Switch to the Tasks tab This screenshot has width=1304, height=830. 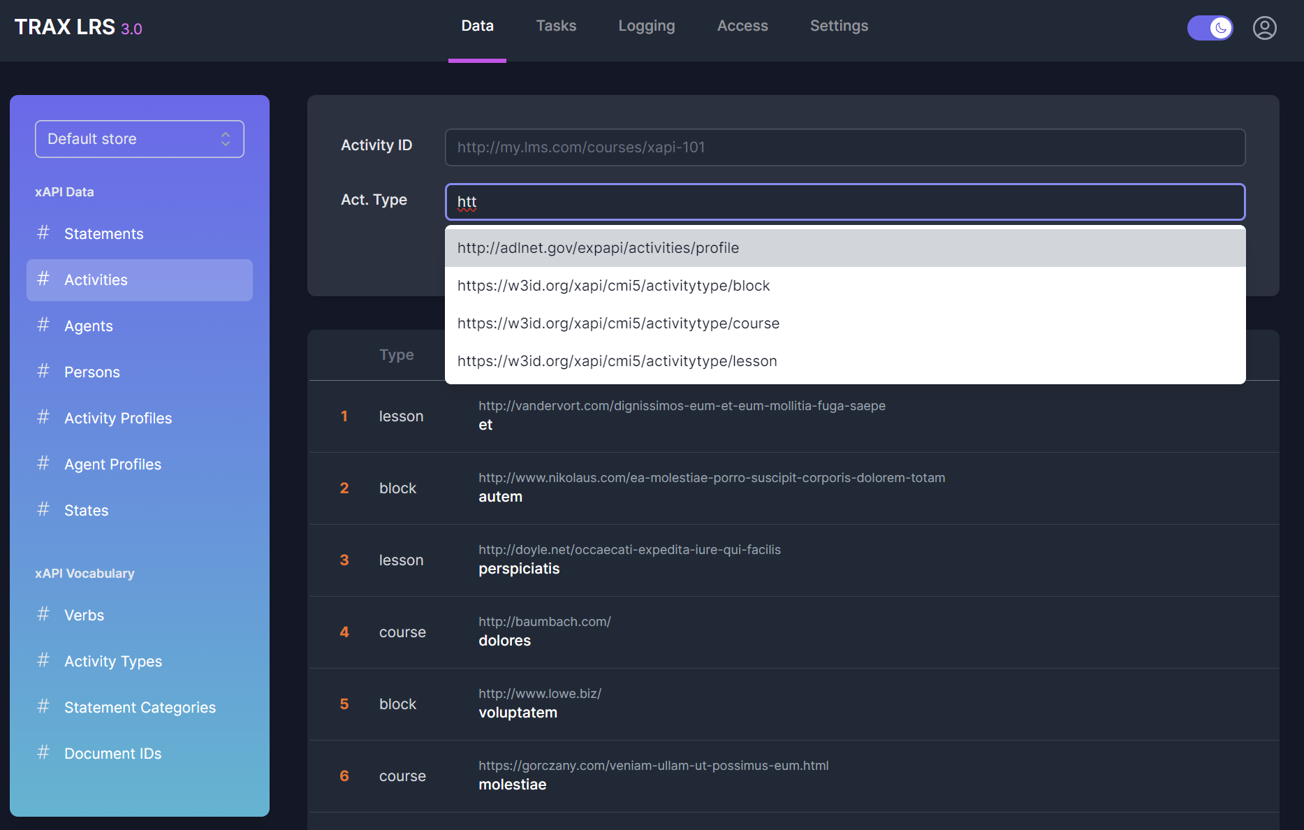(x=556, y=26)
